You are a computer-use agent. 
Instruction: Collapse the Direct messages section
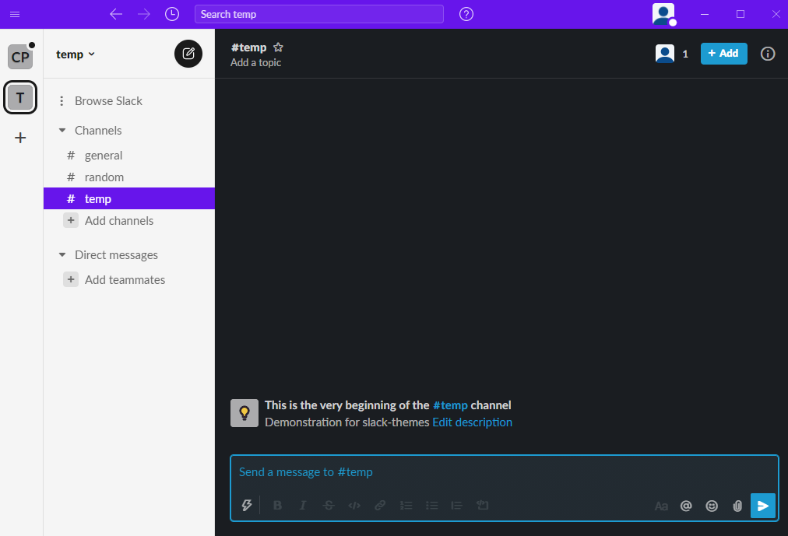pyautogui.click(x=62, y=255)
